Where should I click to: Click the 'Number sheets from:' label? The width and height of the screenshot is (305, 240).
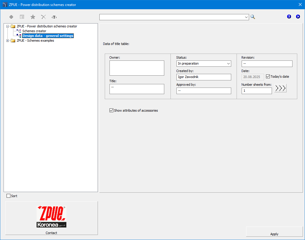(256, 85)
